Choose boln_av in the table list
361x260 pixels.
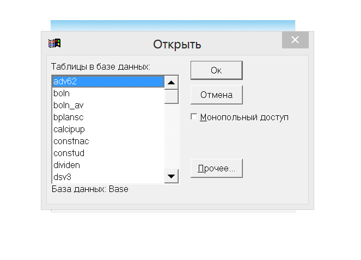108,106
